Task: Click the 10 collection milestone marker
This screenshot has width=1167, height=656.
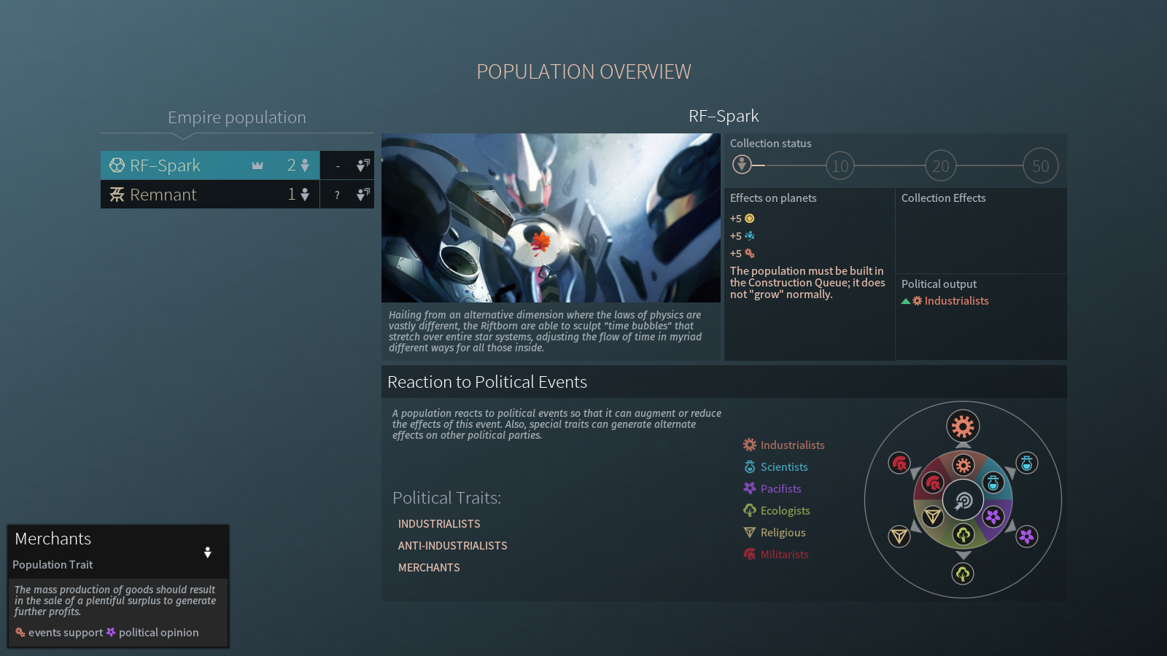Action: coord(840,166)
